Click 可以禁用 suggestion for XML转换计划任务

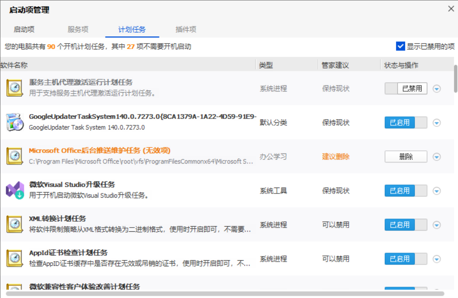click(x=336, y=225)
